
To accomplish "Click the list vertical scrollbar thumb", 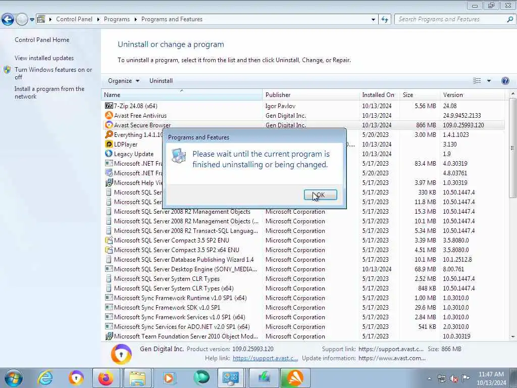I will 512,148.
